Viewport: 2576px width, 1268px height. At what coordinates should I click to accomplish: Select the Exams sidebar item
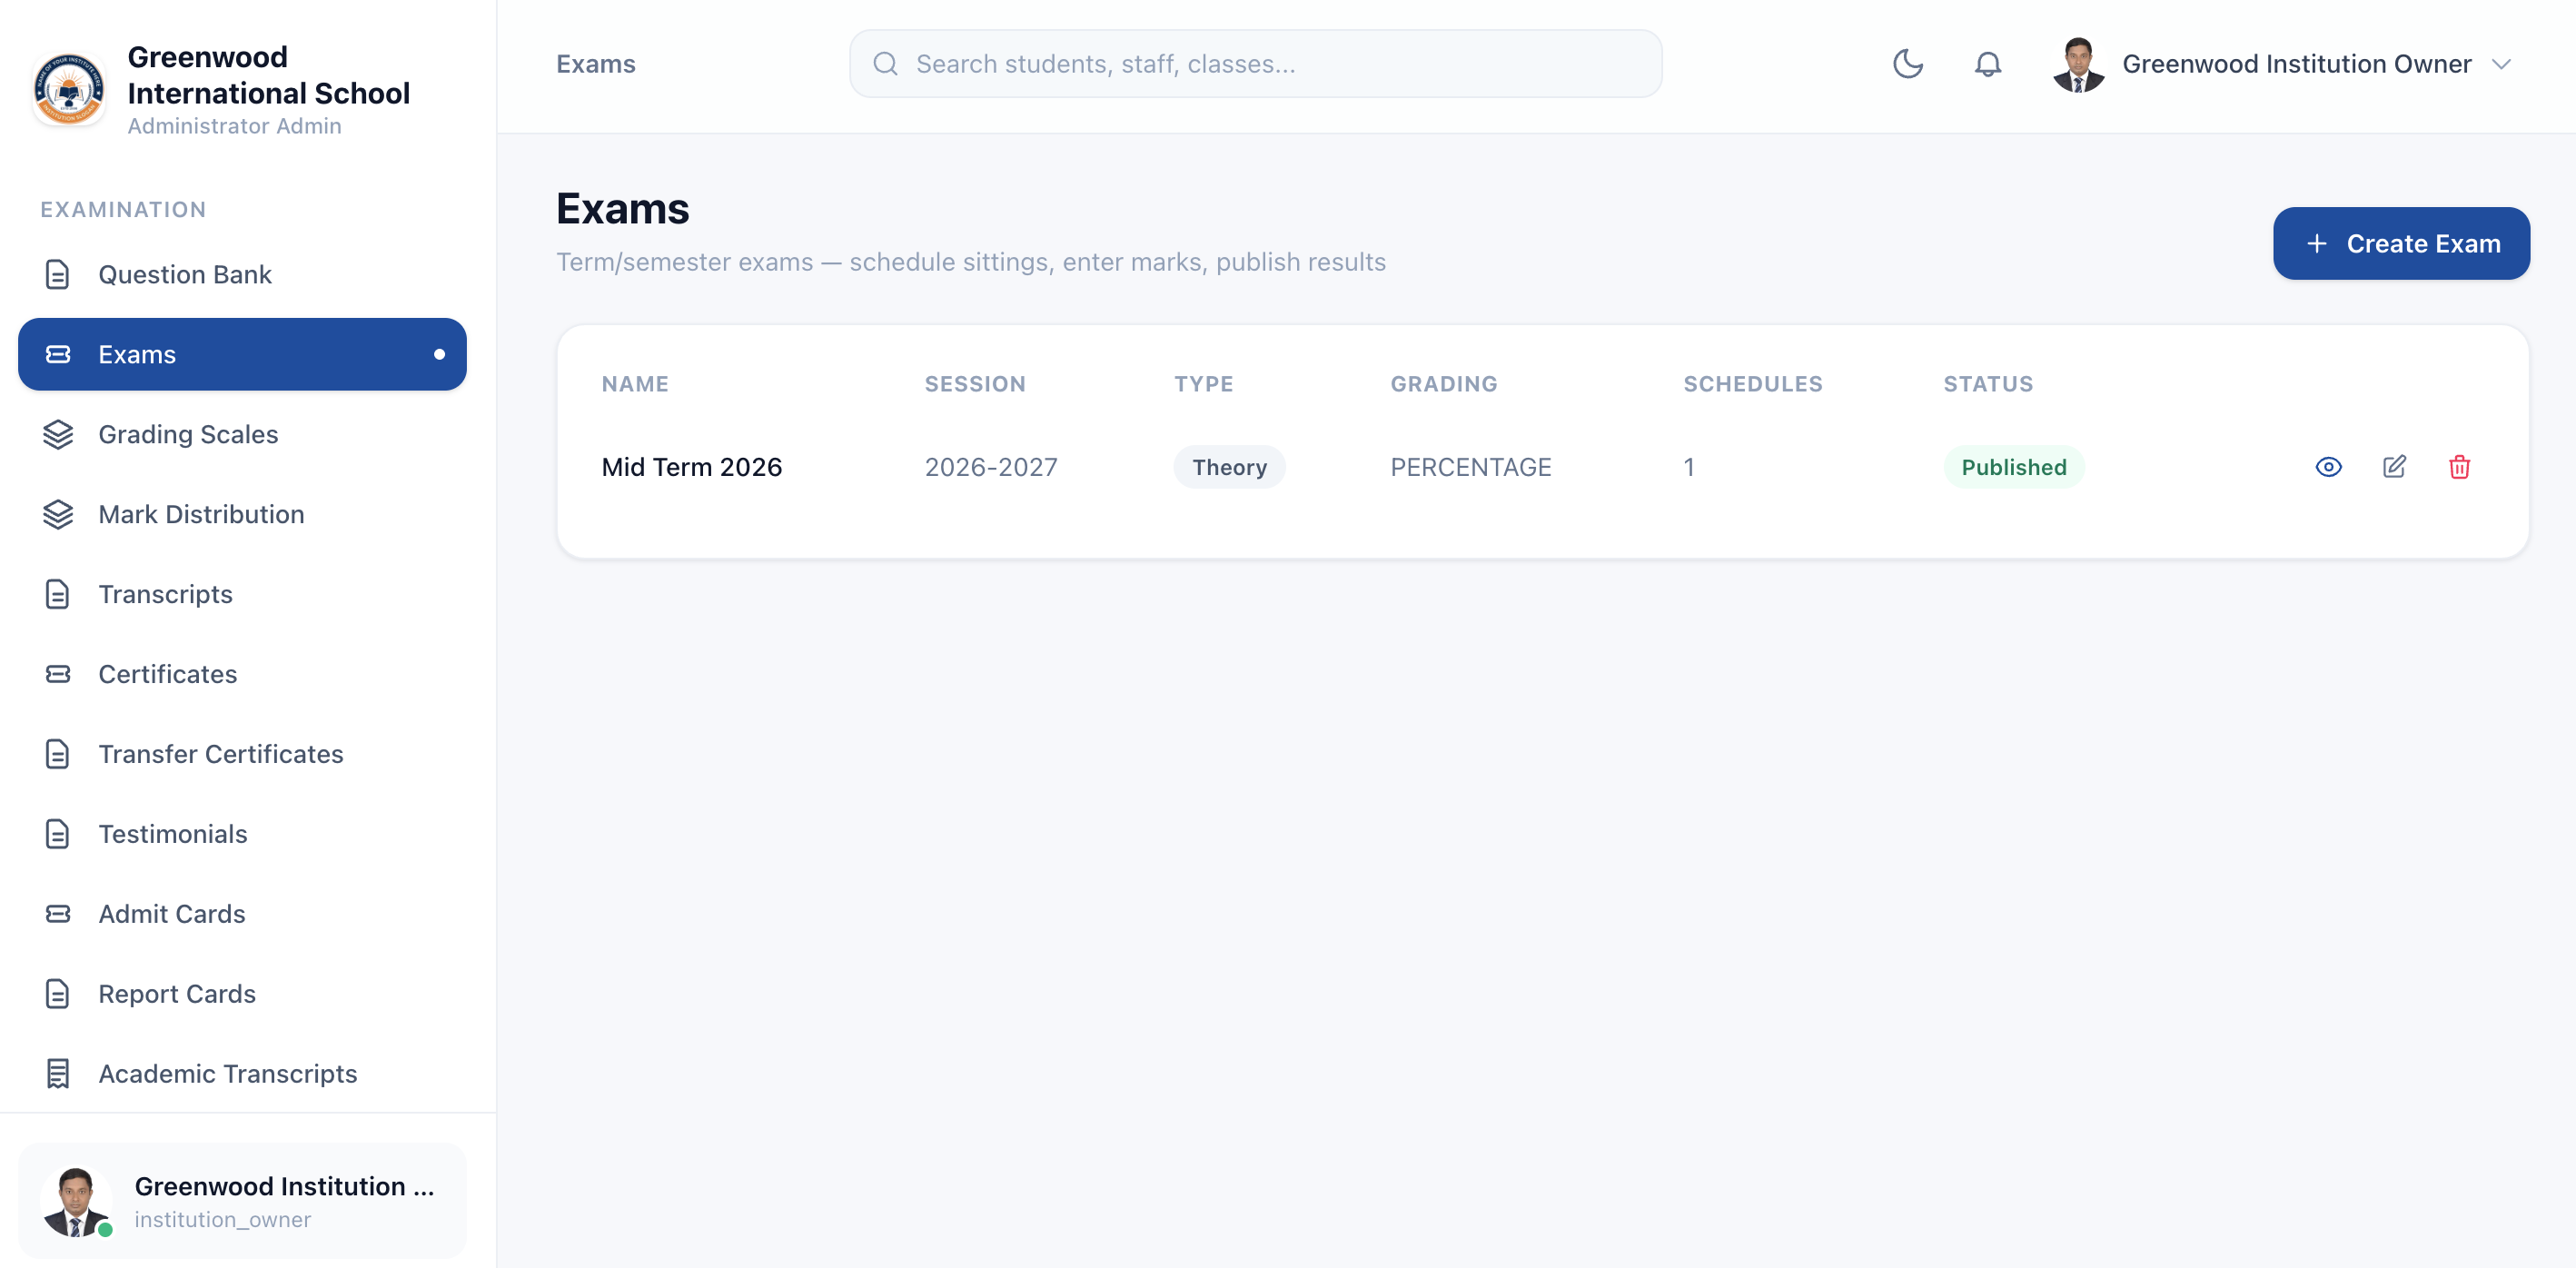coord(242,354)
